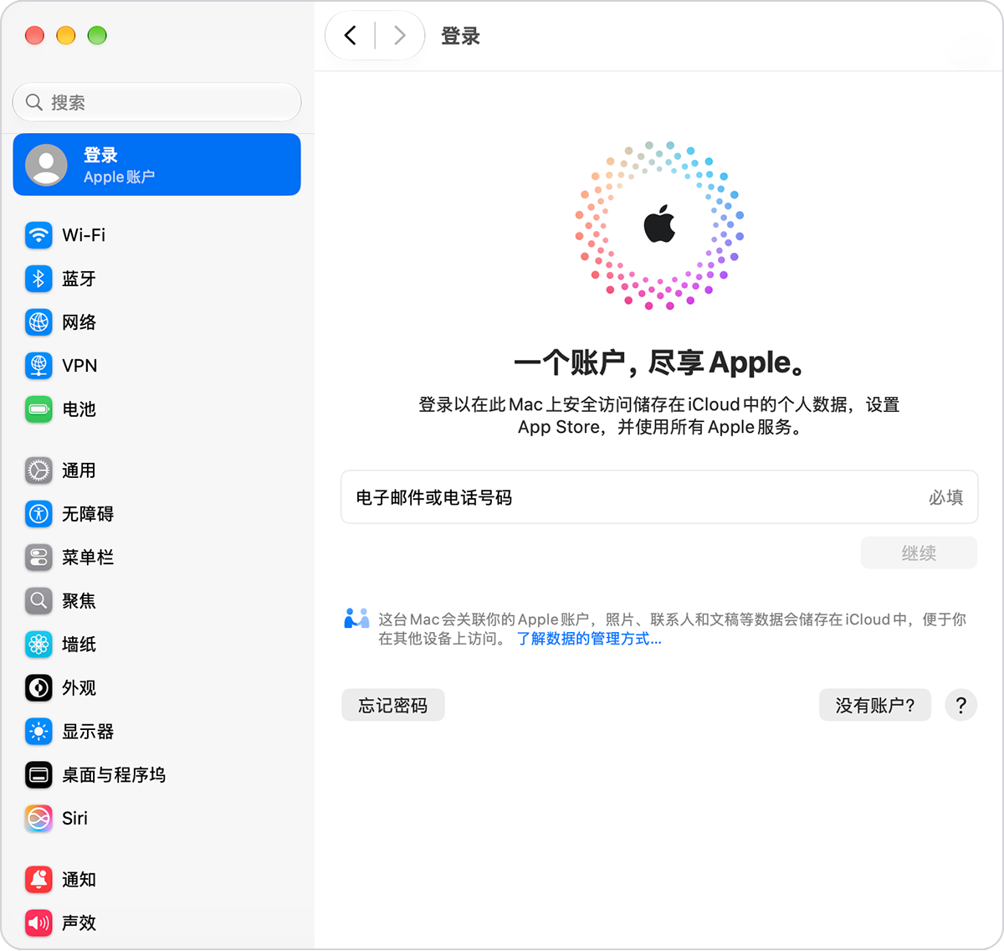Click the Network (网络) globe icon

coord(38,322)
